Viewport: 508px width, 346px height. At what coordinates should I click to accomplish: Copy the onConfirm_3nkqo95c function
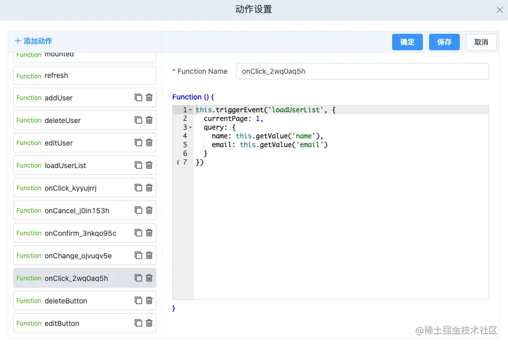click(x=138, y=233)
